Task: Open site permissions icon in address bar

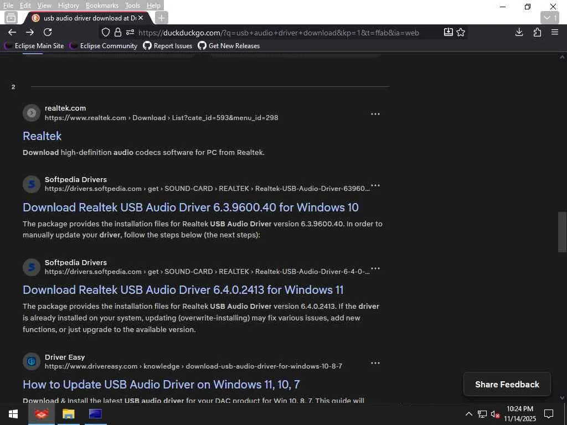Action: click(130, 33)
